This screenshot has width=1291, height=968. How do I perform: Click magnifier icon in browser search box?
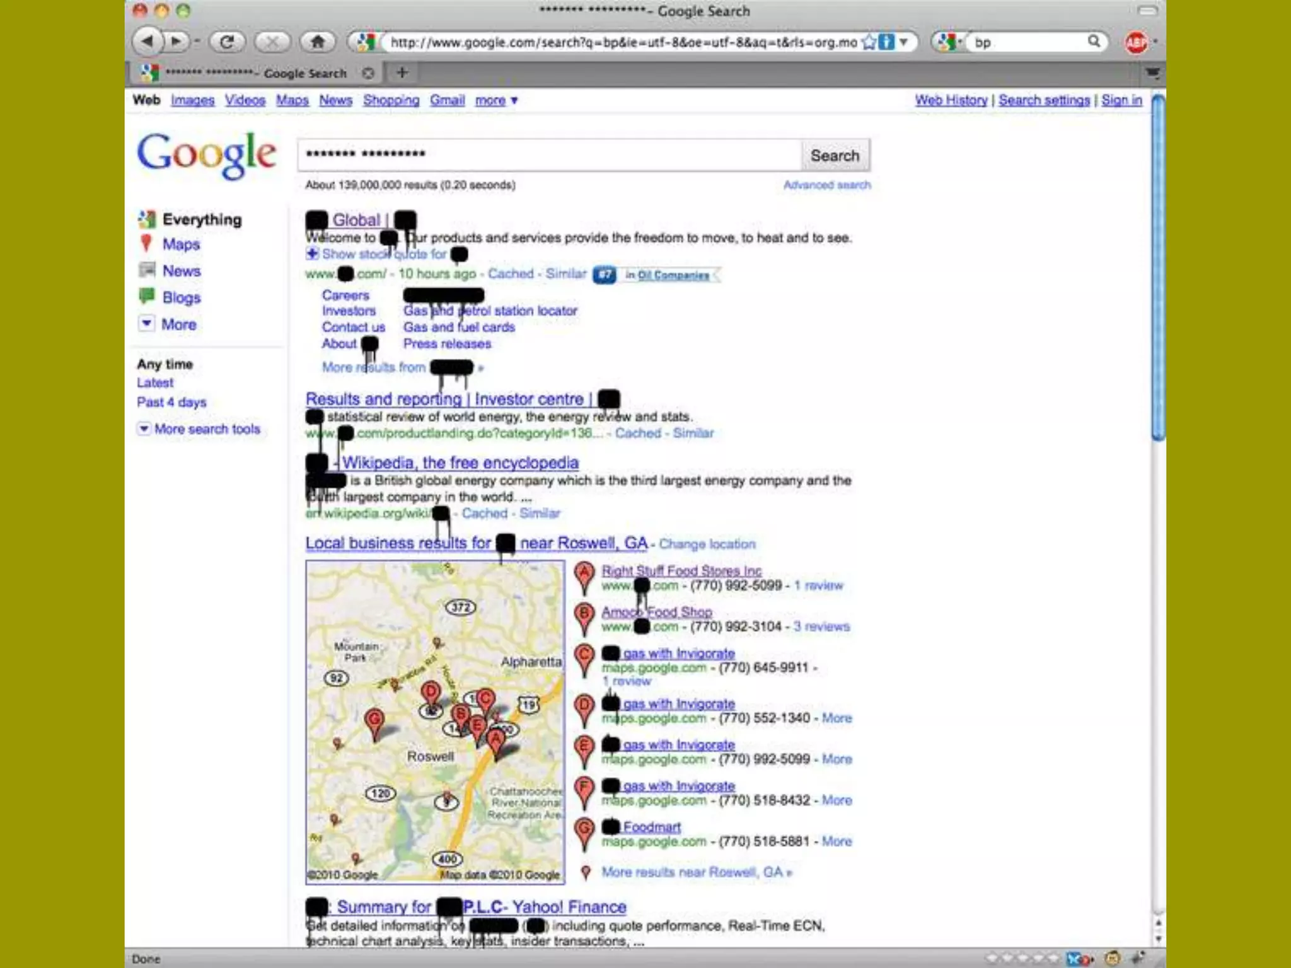tap(1094, 42)
